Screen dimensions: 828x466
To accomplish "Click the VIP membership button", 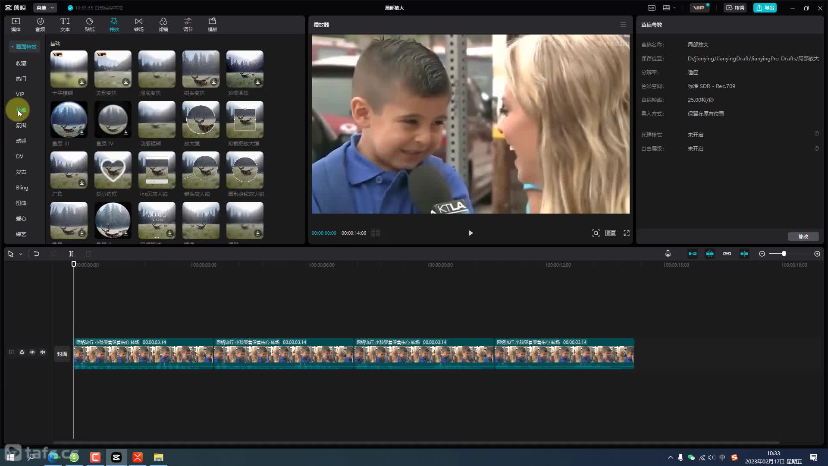I will tap(699, 8).
